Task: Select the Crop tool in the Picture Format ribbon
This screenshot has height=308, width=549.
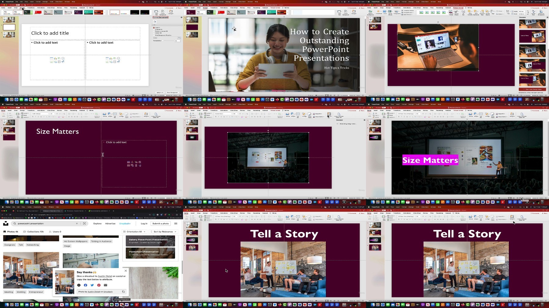Action: tap(508, 12)
